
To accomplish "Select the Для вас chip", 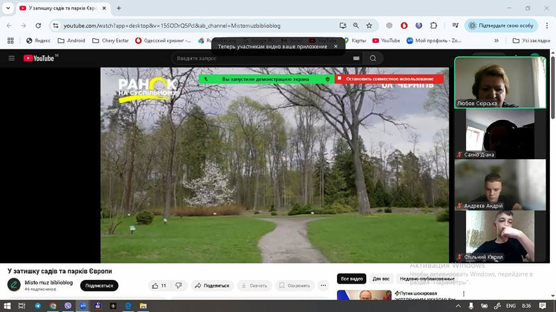I will 381,279.
